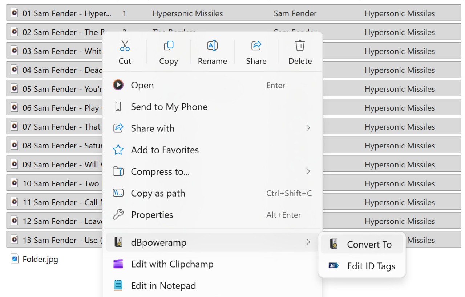Select the 01 Sam Fender - Hyper... track

pyautogui.click(x=67, y=13)
